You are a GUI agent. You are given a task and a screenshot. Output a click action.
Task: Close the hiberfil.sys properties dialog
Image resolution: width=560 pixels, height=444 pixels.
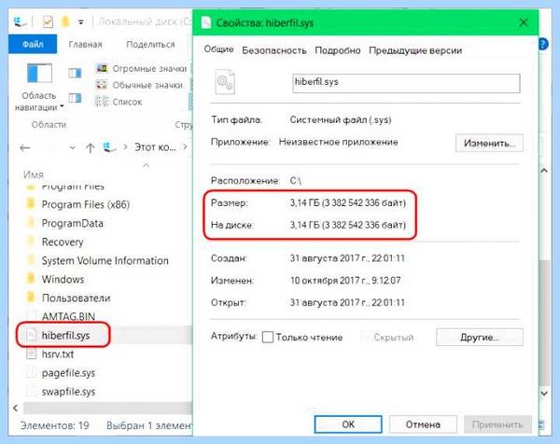pyautogui.click(x=524, y=22)
